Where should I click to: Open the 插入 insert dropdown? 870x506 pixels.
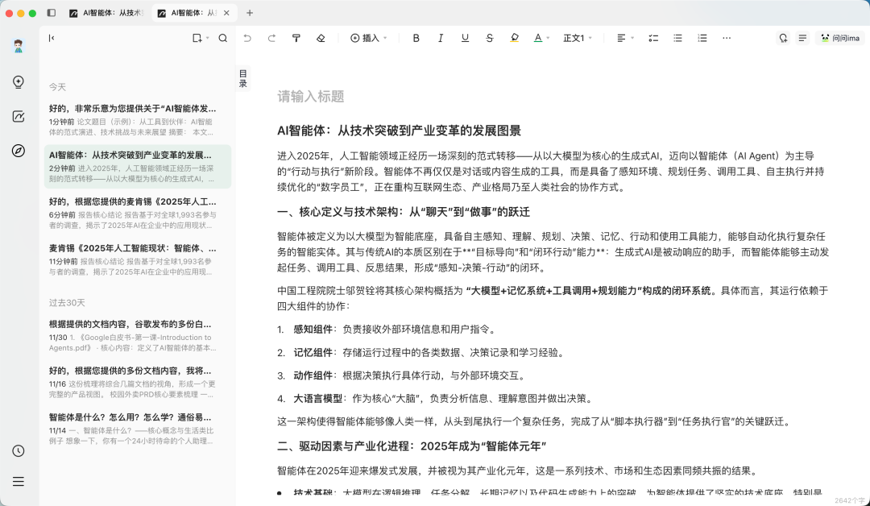coord(367,38)
